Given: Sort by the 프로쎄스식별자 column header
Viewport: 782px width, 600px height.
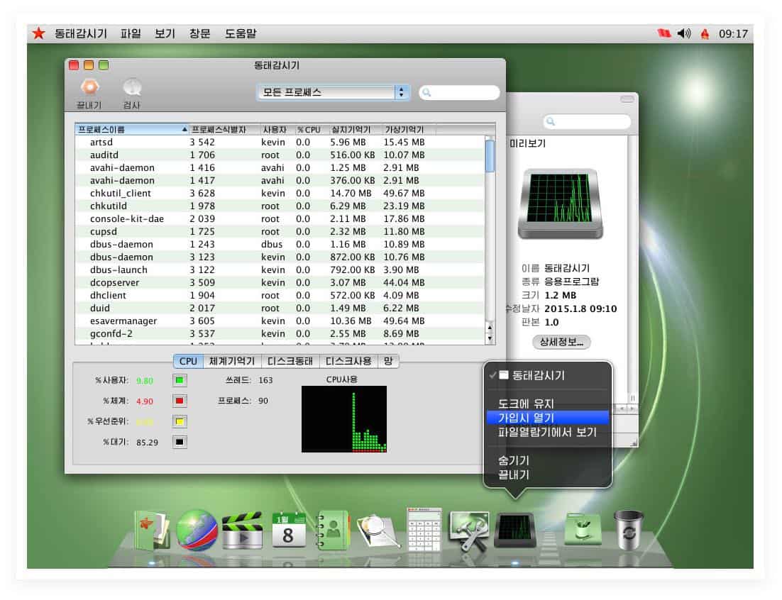Looking at the screenshot, I should coord(224,130).
